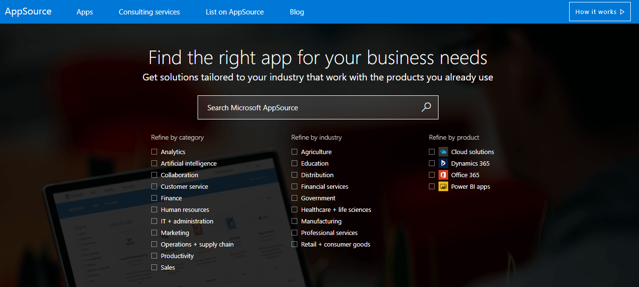Open the Apps menu
This screenshot has width=639, height=287.
[84, 12]
